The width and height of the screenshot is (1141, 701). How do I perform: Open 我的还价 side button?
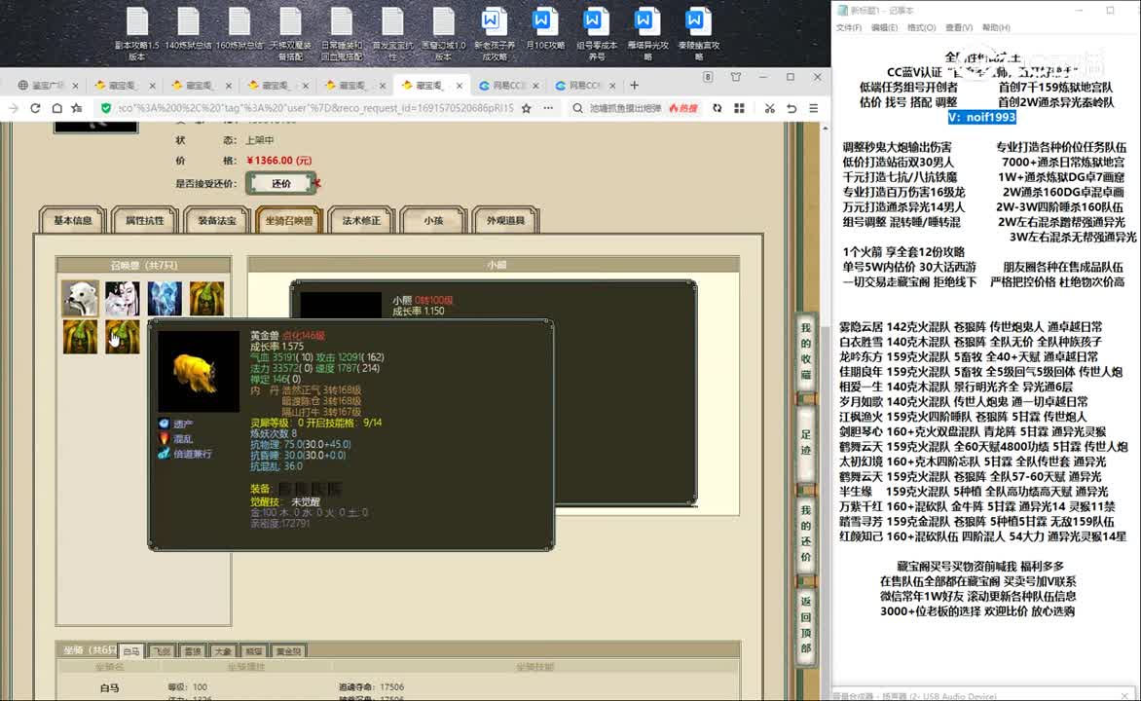pos(805,533)
